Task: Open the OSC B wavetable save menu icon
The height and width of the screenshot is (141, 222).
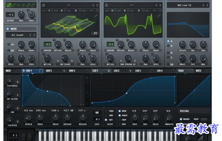Action: point(106,5)
